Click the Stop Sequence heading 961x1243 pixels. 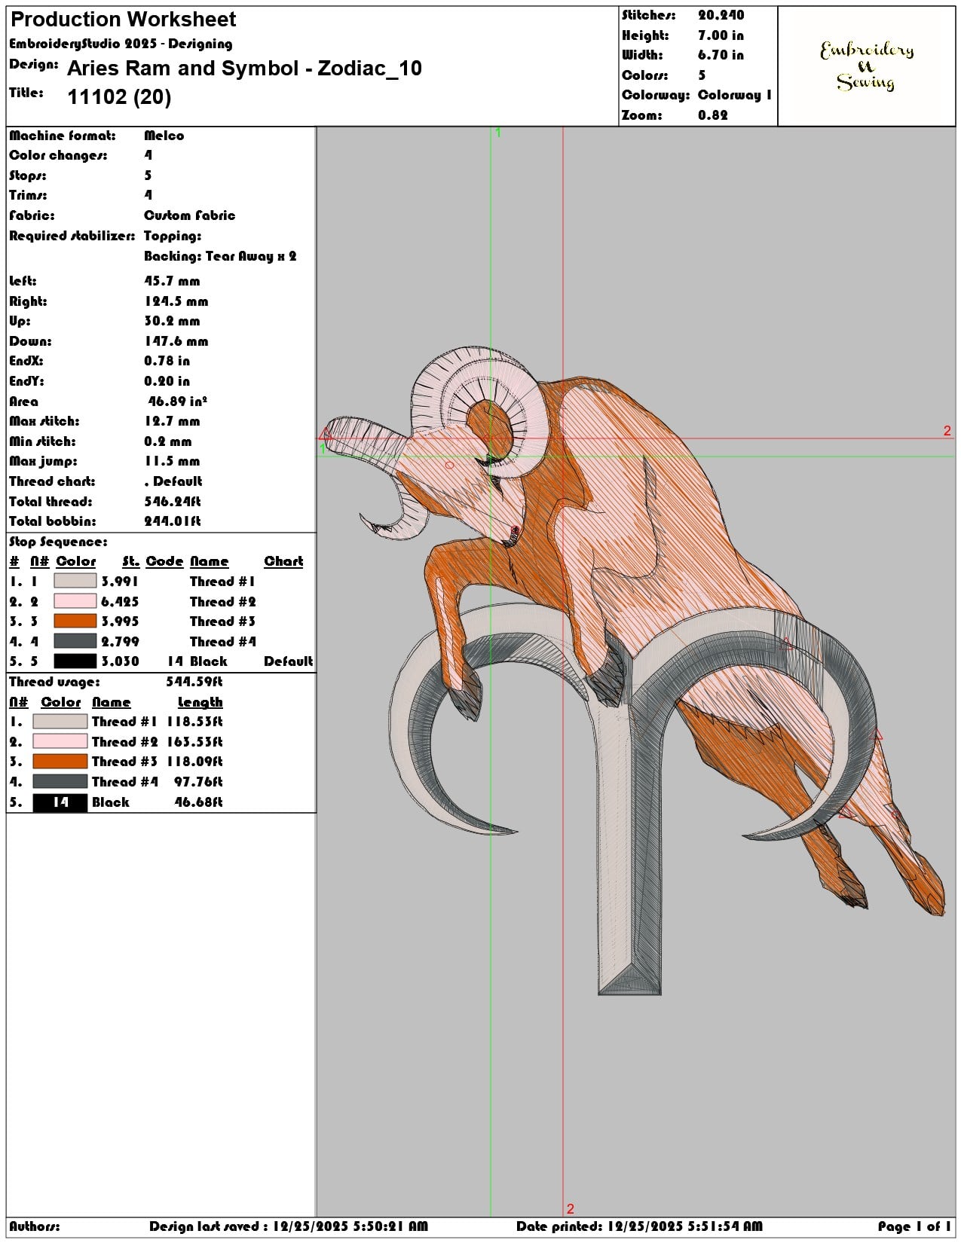click(58, 542)
